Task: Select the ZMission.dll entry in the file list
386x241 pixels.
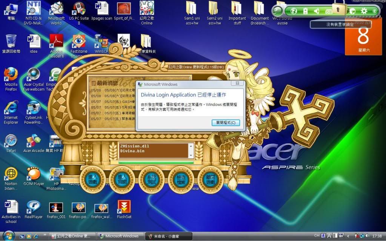Action: (135, 146)
